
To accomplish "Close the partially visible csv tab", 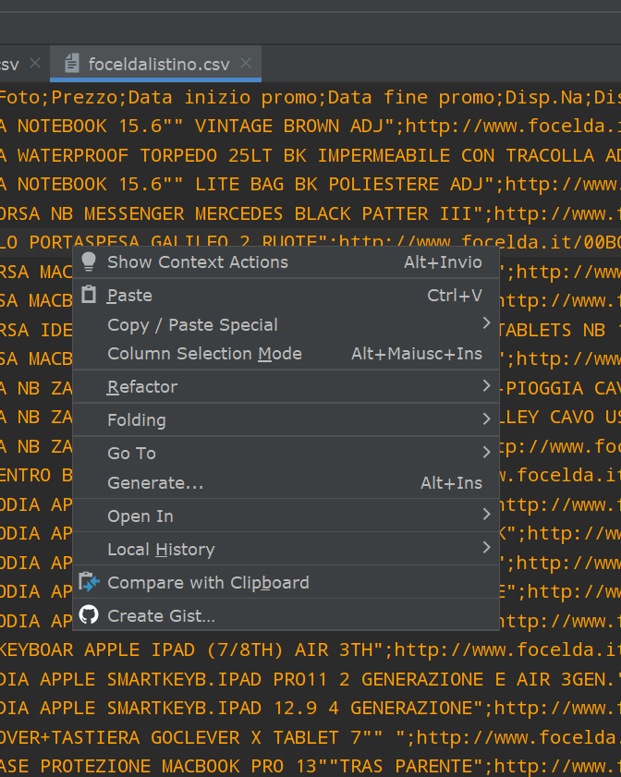I will [x=35, y=63].
